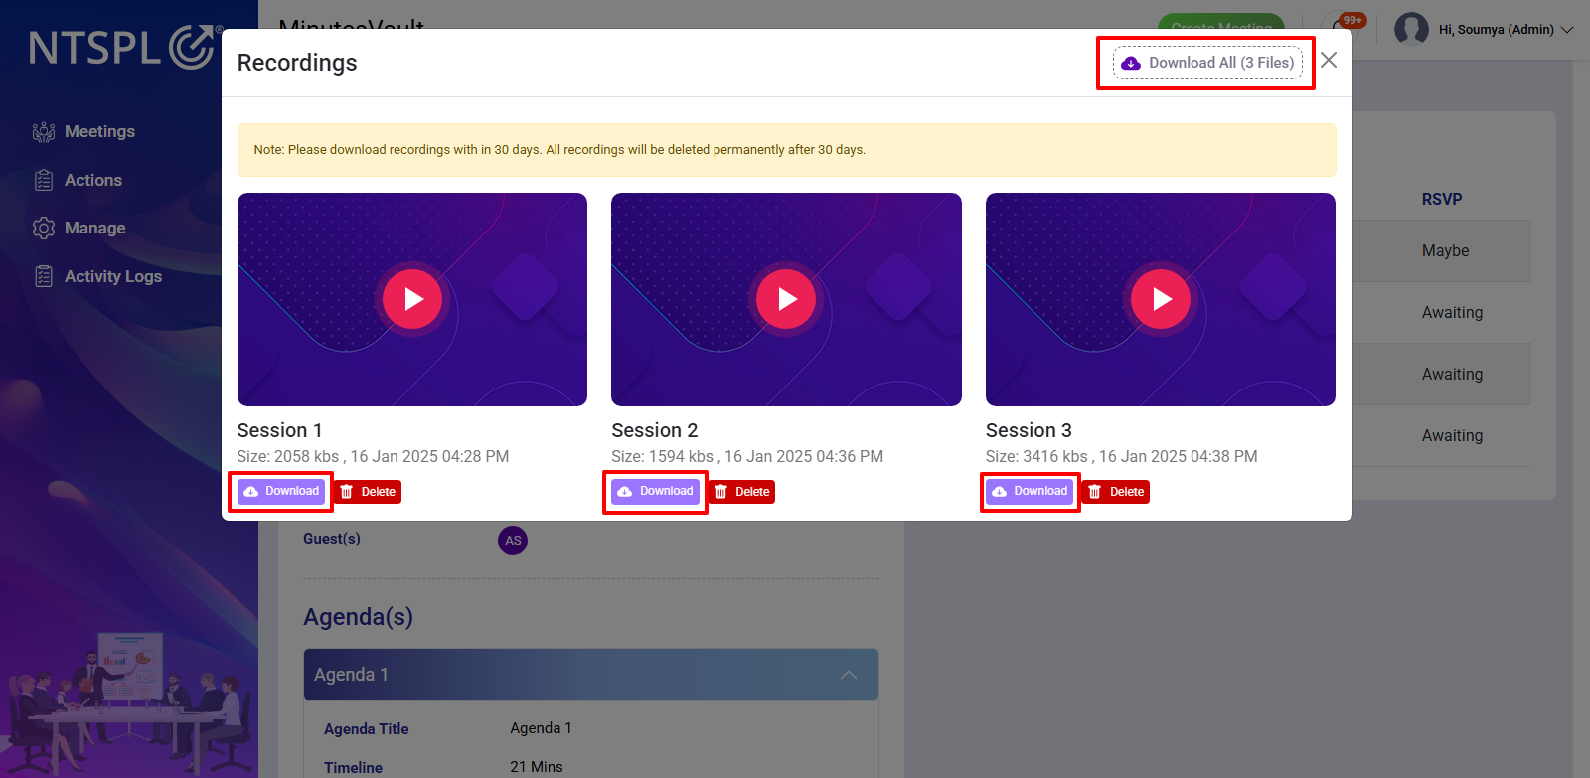Screen dimensions: 1590x778
Task: Click the Activity Logs clipboard icon
Action: (x=44, y=277)
